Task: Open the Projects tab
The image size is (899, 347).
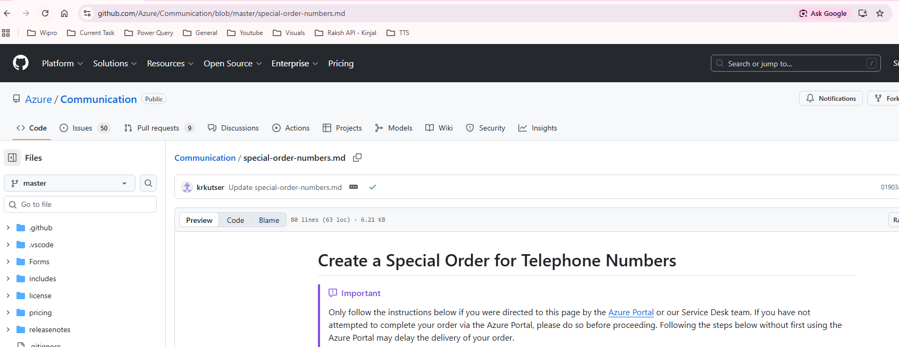Action: 342,128
